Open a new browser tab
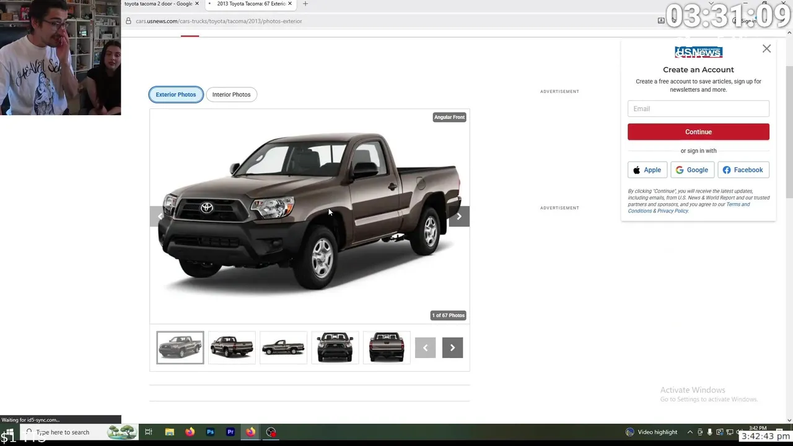Viewport: 793px width, 446px height. (x=305, y=4)
